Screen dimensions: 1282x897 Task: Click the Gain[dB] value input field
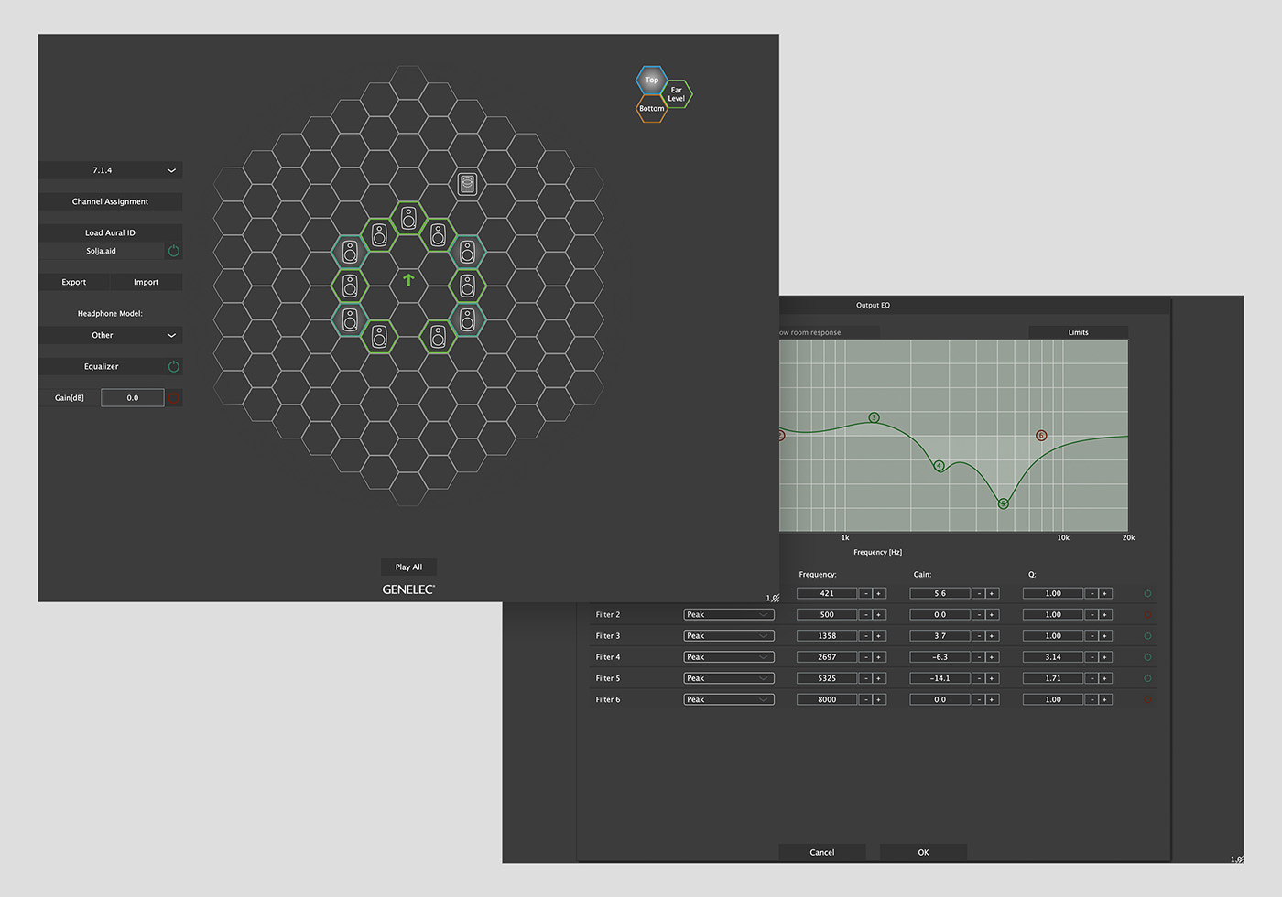tap(133, 398)
